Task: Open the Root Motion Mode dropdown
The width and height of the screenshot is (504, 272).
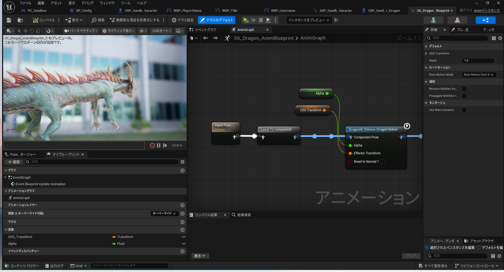Action: pyautogui.click(x=479, y=75)
